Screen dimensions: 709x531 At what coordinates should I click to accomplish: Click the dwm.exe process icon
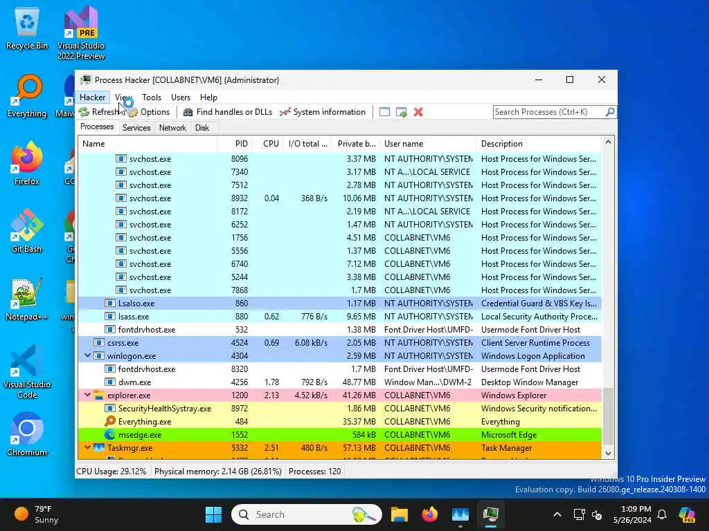coord(110,382)
